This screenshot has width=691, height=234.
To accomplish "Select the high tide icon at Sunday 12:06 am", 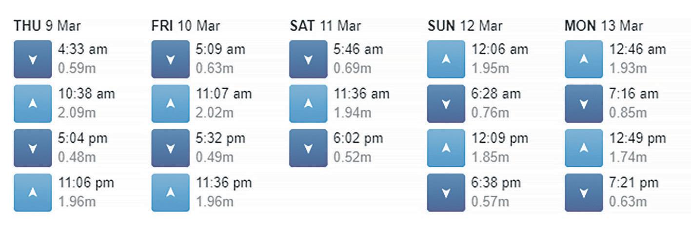I will (x=446, y=59).
